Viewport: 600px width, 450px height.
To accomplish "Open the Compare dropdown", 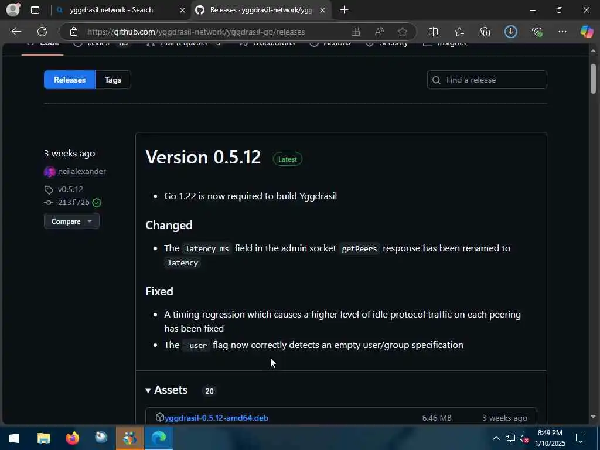I will (x=71, y=221).
